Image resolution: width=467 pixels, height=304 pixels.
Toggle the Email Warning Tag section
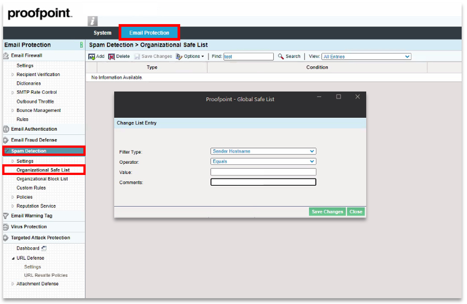[x=5, y=216]
